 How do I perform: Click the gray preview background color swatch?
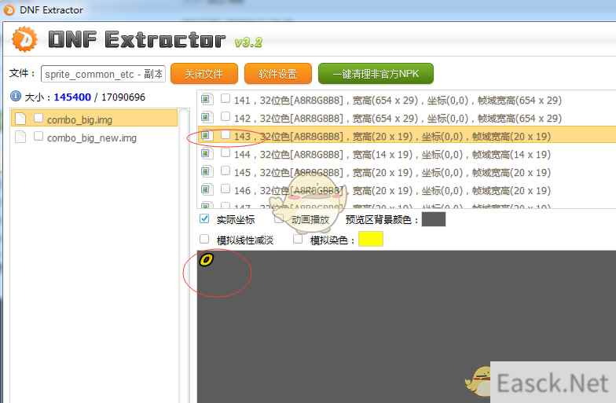(434, 219)
